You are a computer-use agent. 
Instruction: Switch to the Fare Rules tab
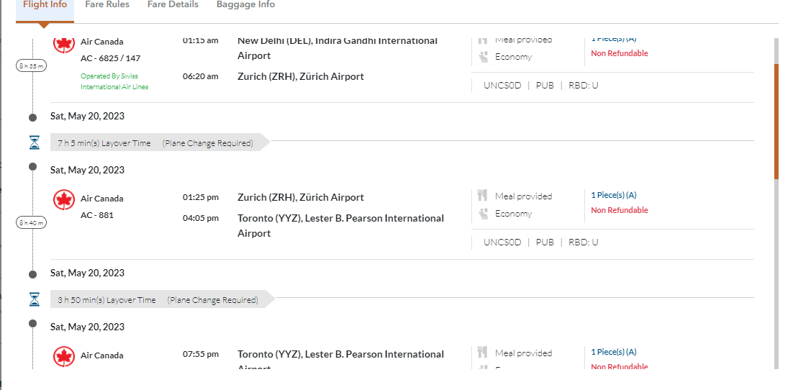coord(107,5)
